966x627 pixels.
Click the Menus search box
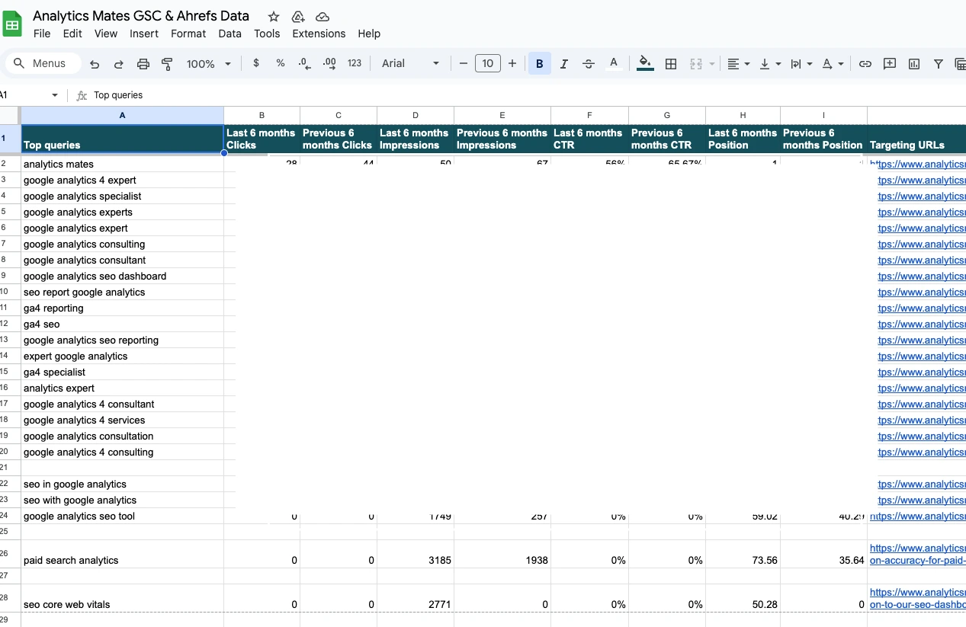pos(43,63)
